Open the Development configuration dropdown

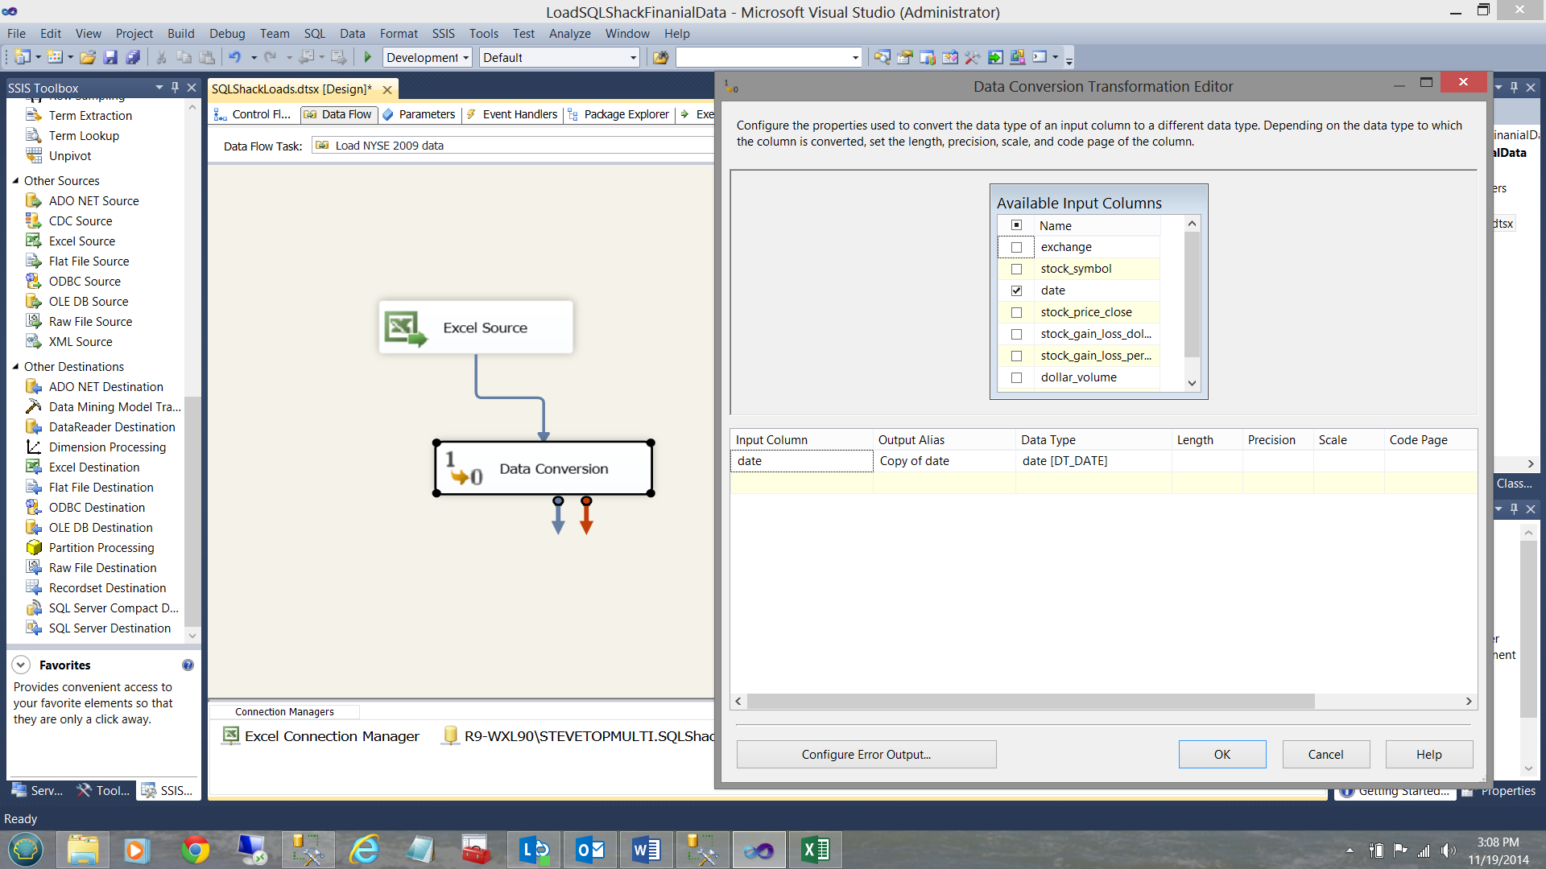click(465, 58)
